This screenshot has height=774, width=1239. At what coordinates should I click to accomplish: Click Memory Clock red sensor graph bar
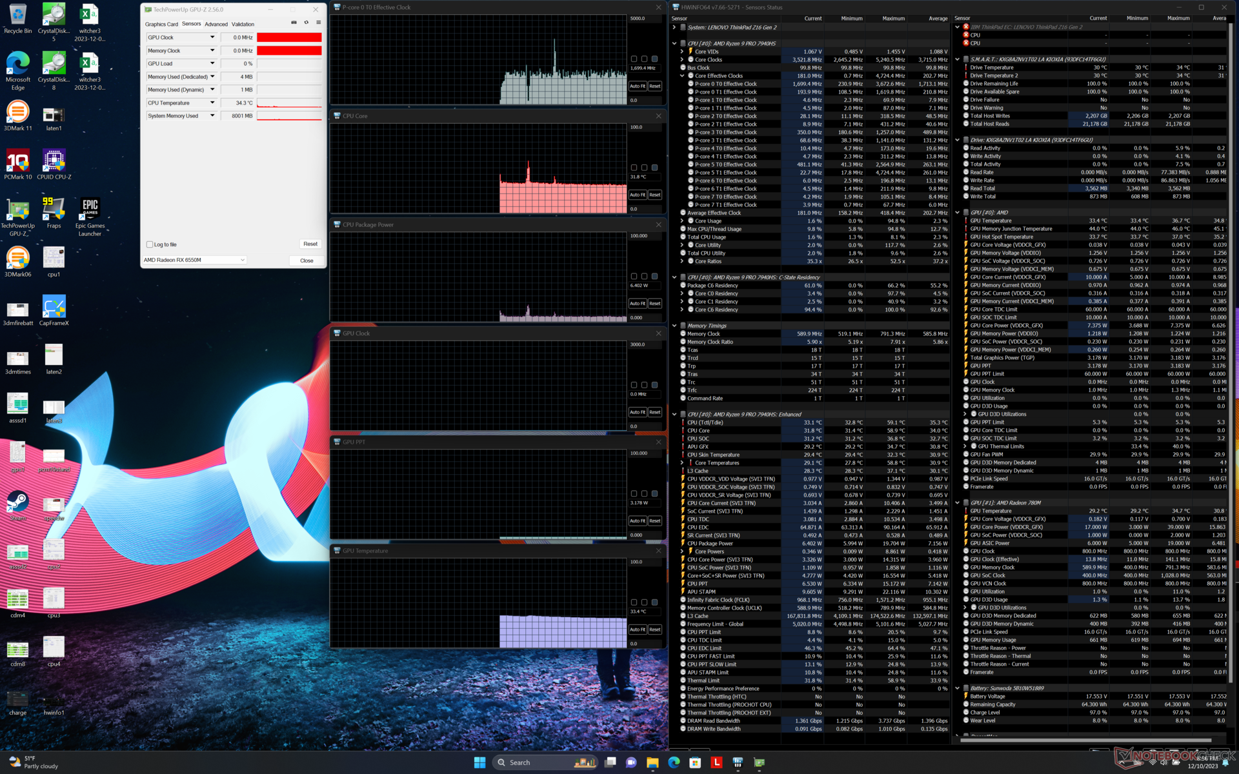coord(289,50)
